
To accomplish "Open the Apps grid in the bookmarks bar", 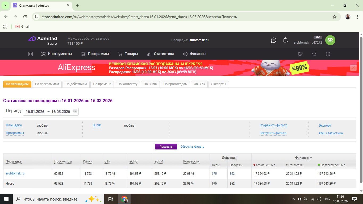I will pyautogui.click(x=5, y=27).
